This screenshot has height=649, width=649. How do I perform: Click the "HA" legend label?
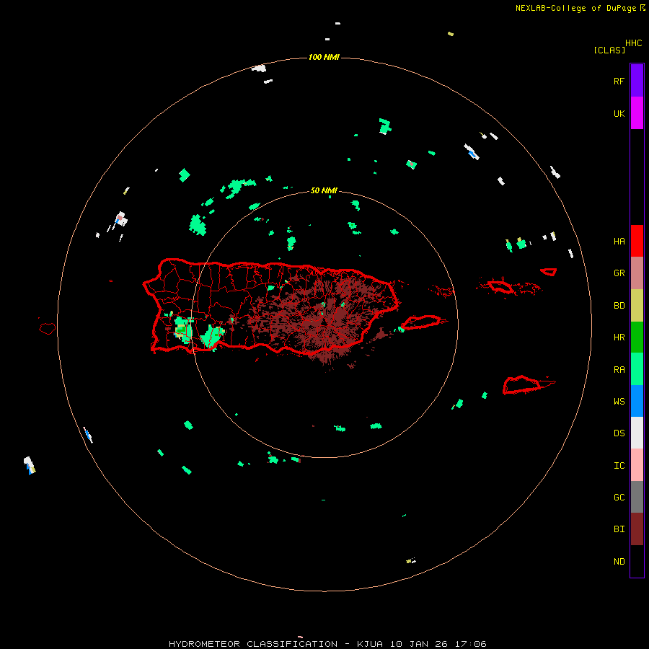tap(619, 241)
